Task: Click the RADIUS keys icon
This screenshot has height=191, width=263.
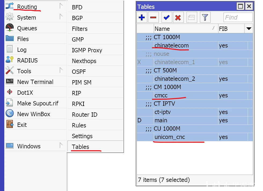Action: tap(10, 60)
